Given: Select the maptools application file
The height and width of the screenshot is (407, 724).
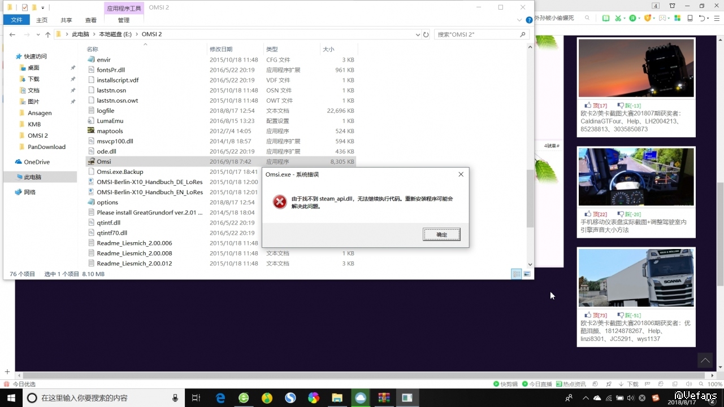Looking at the screenshot, I should pyautogui.click(x=110, y=131).
